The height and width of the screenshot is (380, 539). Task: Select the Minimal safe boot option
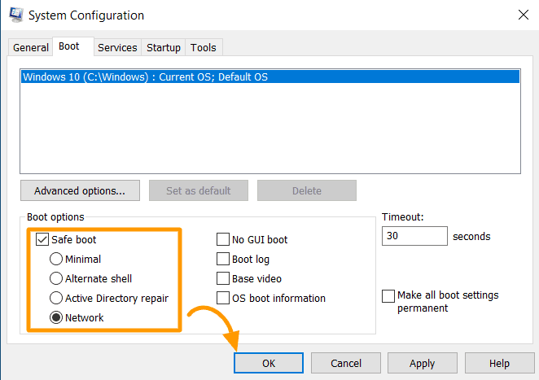[56, 259]
